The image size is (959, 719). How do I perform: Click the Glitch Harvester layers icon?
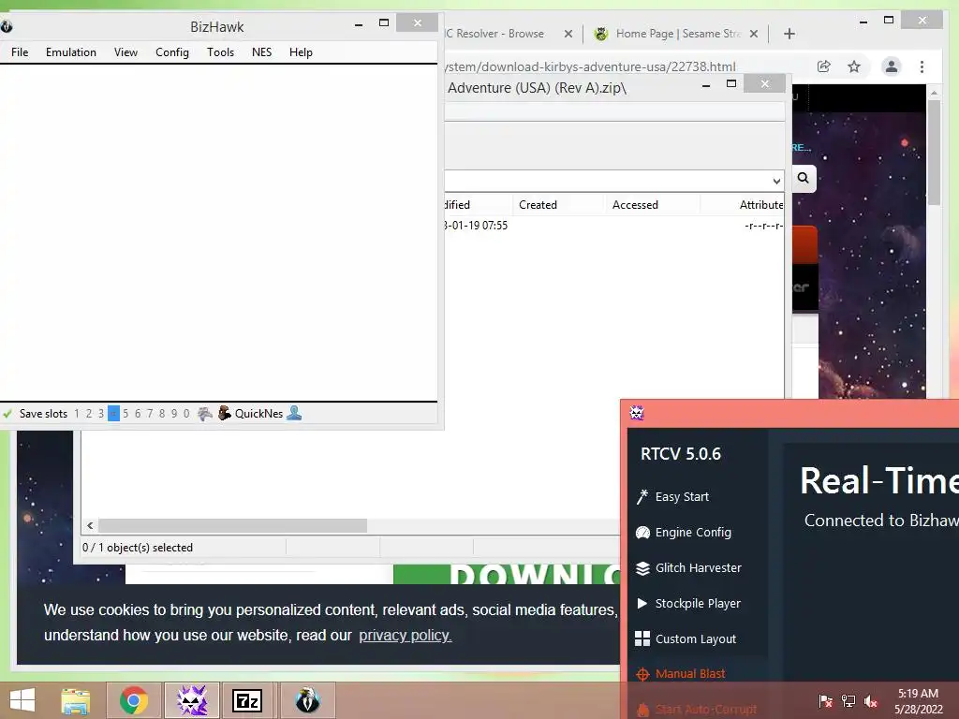tap(642, 568)
